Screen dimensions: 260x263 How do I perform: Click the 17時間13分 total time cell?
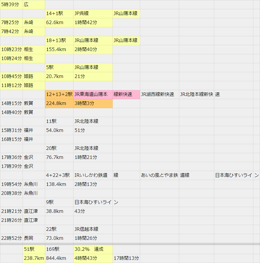pos(126,258)
